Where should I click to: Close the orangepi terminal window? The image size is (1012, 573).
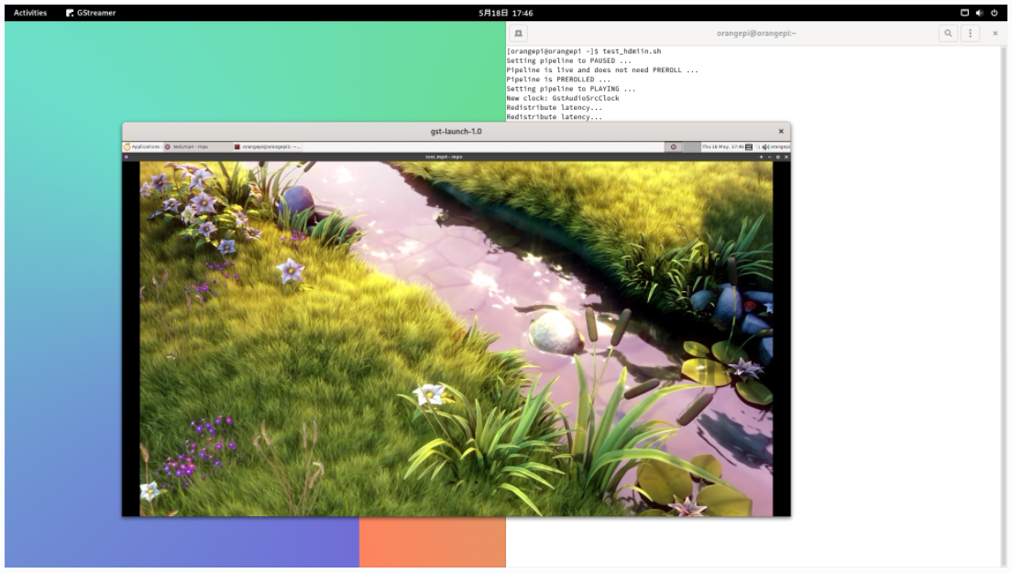coord(995,34)
